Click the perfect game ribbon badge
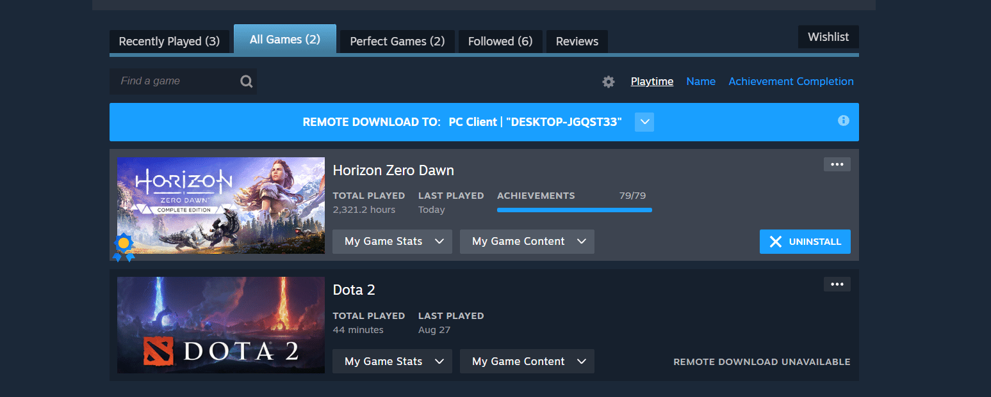991x397 pixels. pyautogui.click(x=124, y=247)
